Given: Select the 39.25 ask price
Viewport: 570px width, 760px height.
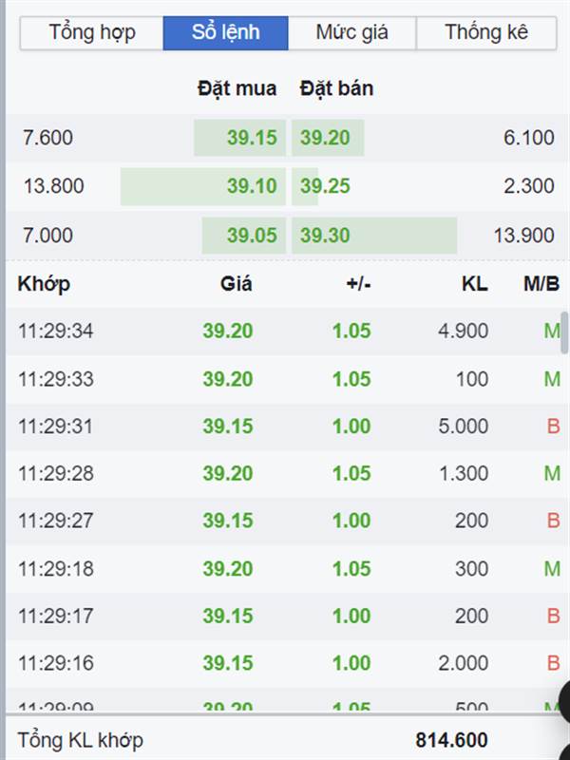Looking at the screenshot, I should click(x=325, y=186).
